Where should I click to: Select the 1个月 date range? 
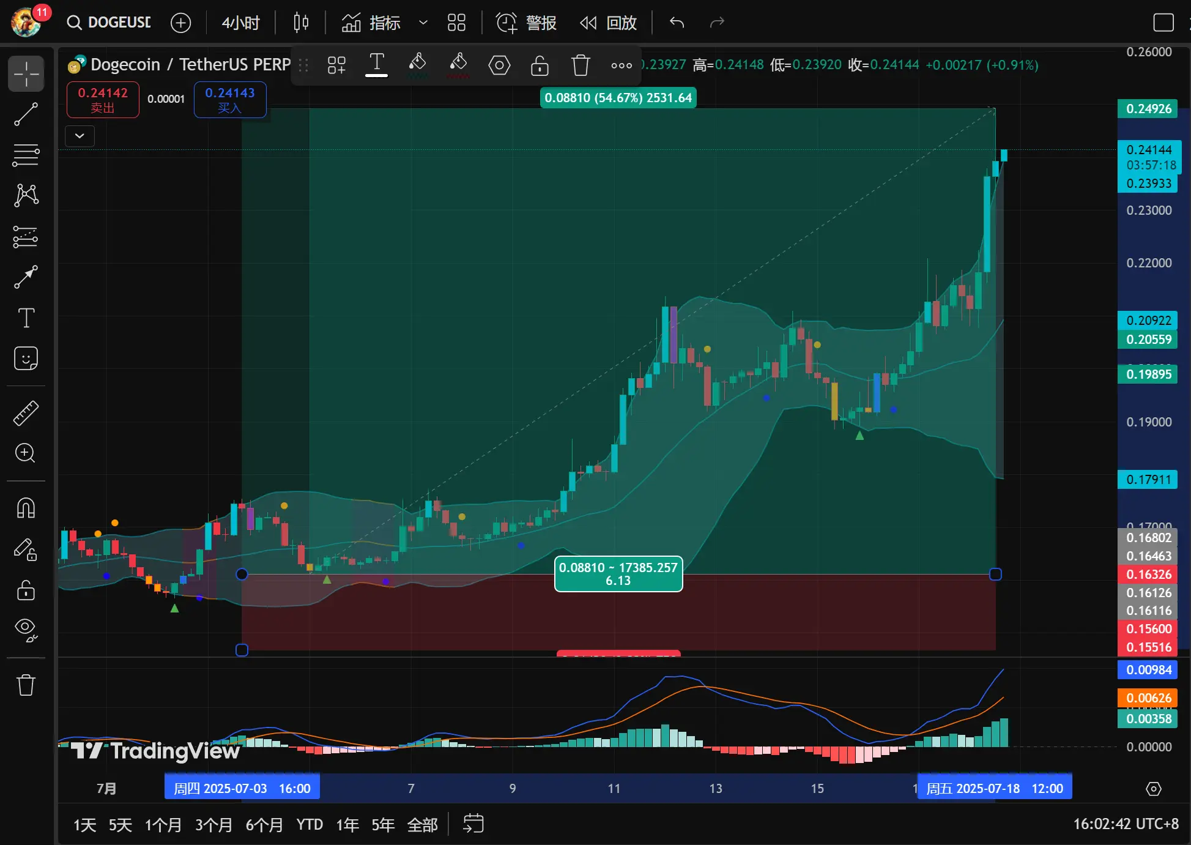163,825
